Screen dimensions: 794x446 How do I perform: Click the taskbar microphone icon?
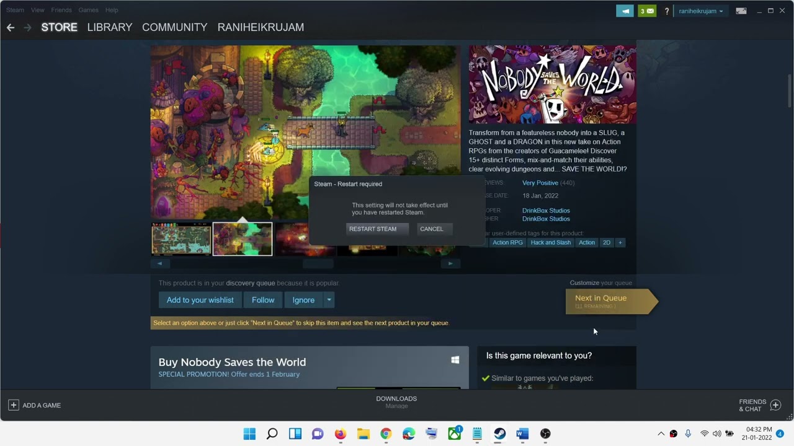tap(688, 434)
